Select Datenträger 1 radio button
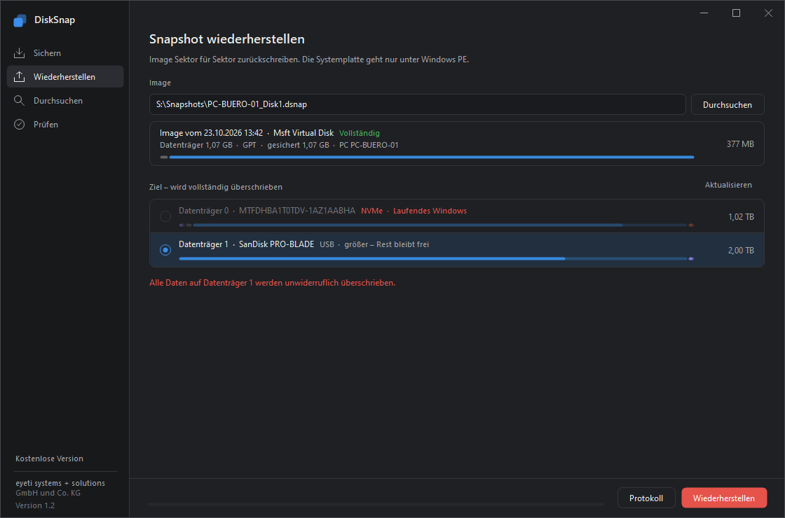 pyautogui.click(x=165, y=250)
